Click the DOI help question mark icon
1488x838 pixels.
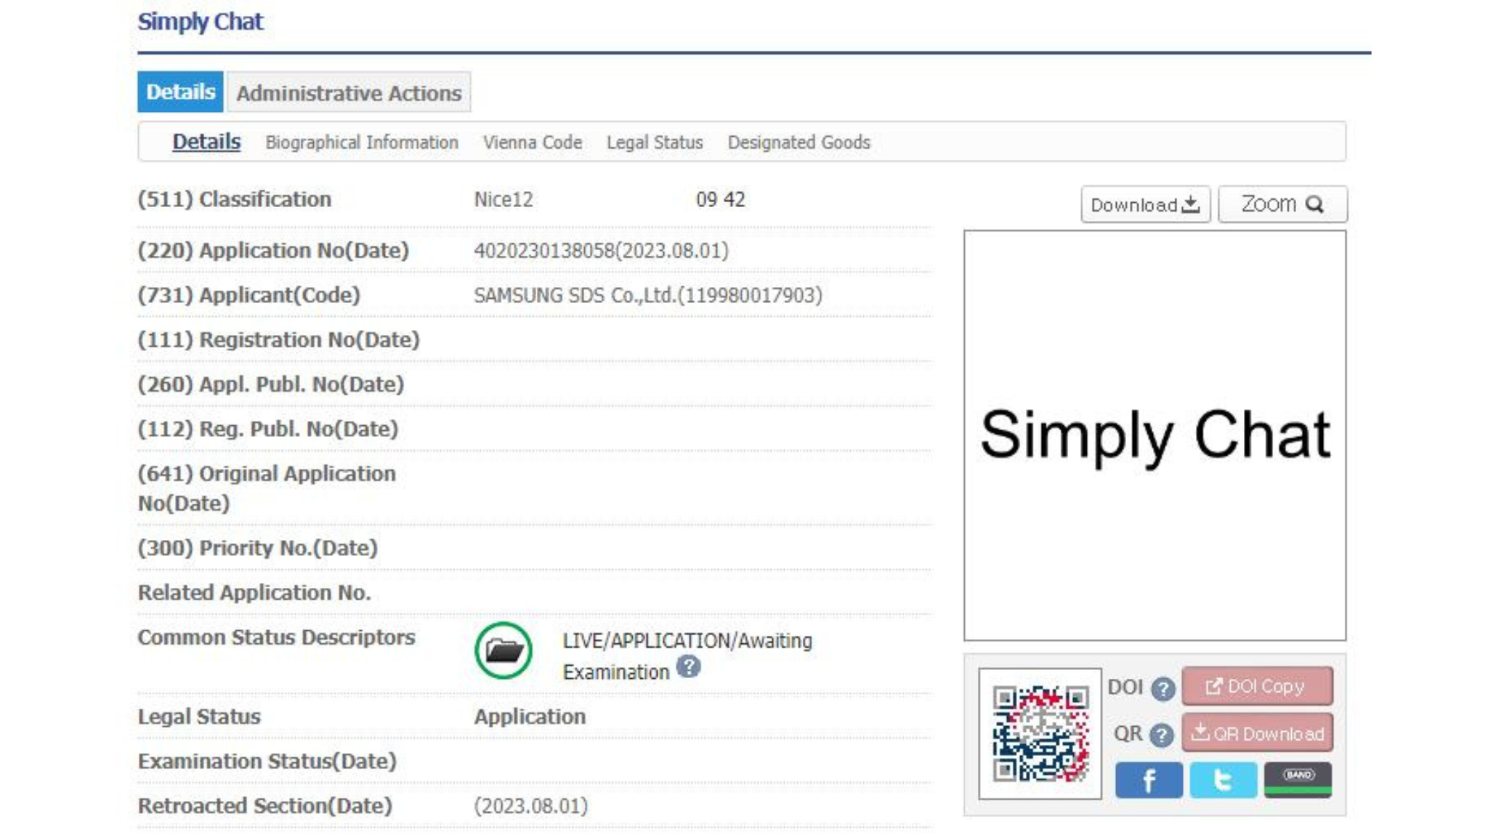pyautogui.click(x=1162, y=688)
